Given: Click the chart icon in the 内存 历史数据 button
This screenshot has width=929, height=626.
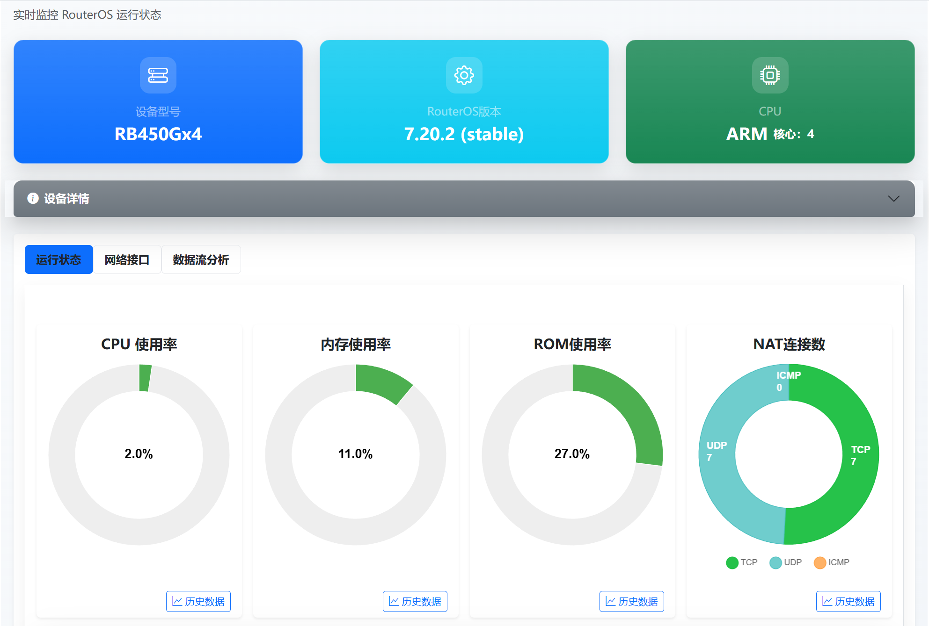Looking at the screenshot, I should 394,601.
